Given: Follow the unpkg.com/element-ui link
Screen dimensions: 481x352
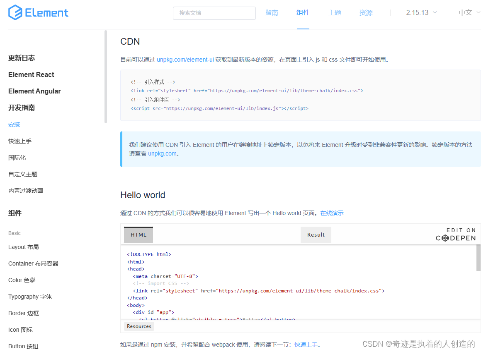Looking at the screenshot, I should click(185, 60).
